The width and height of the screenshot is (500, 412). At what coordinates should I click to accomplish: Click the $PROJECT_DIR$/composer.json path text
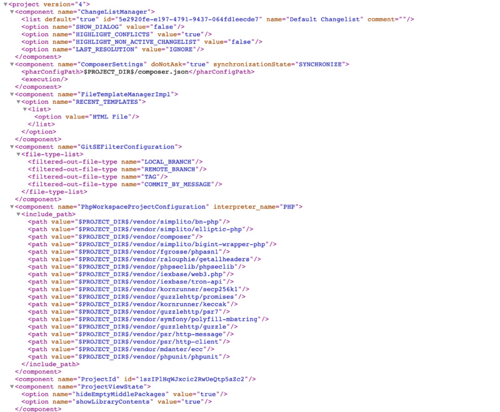[136, 72]
